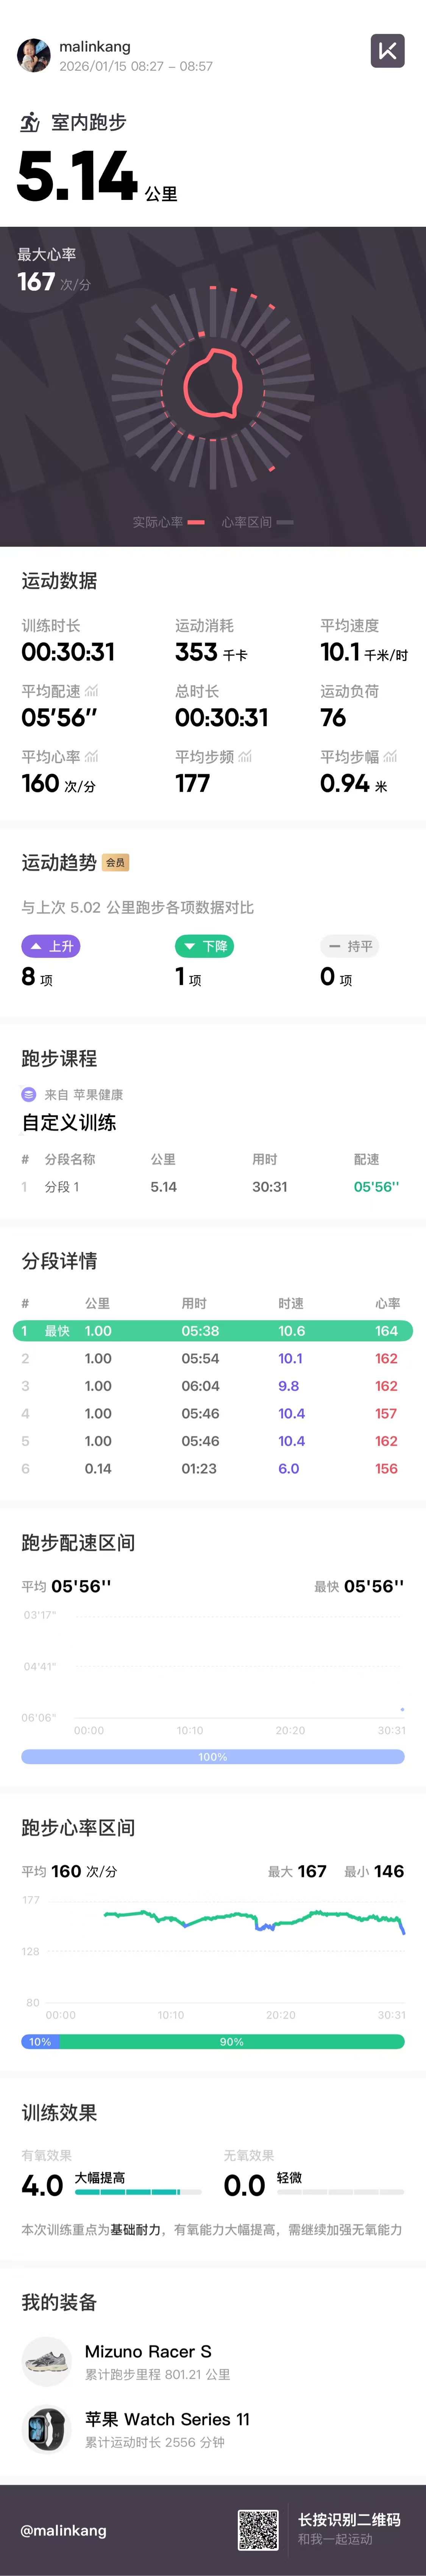The width and height of the screenshot is (426, 2576).
Task: Click the green 90% heart rate zone
Action: [x=232, y=2042]
